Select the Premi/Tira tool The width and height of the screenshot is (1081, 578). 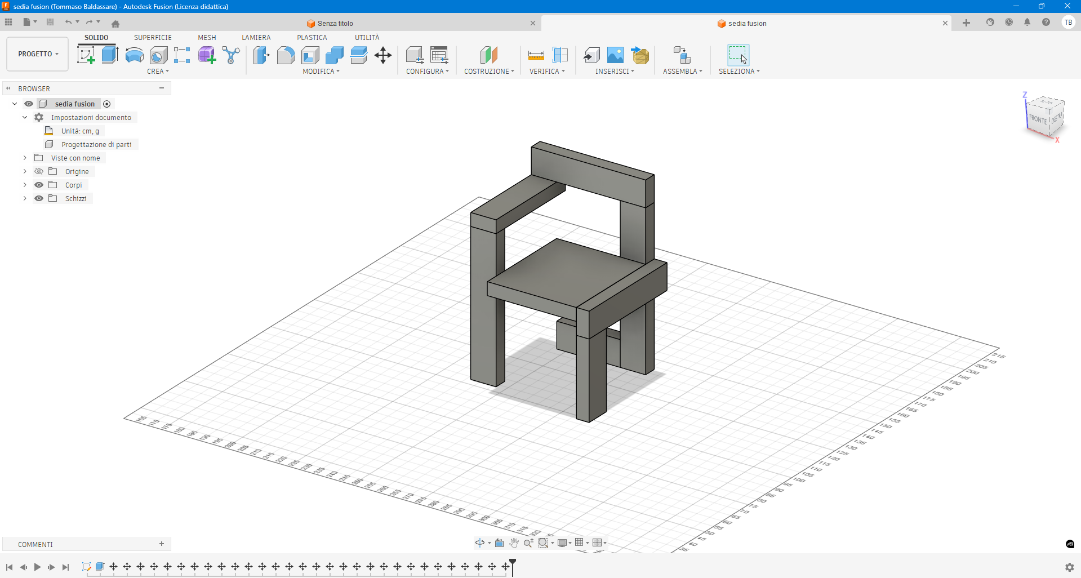pyautogui.click(x=261, y=55)
